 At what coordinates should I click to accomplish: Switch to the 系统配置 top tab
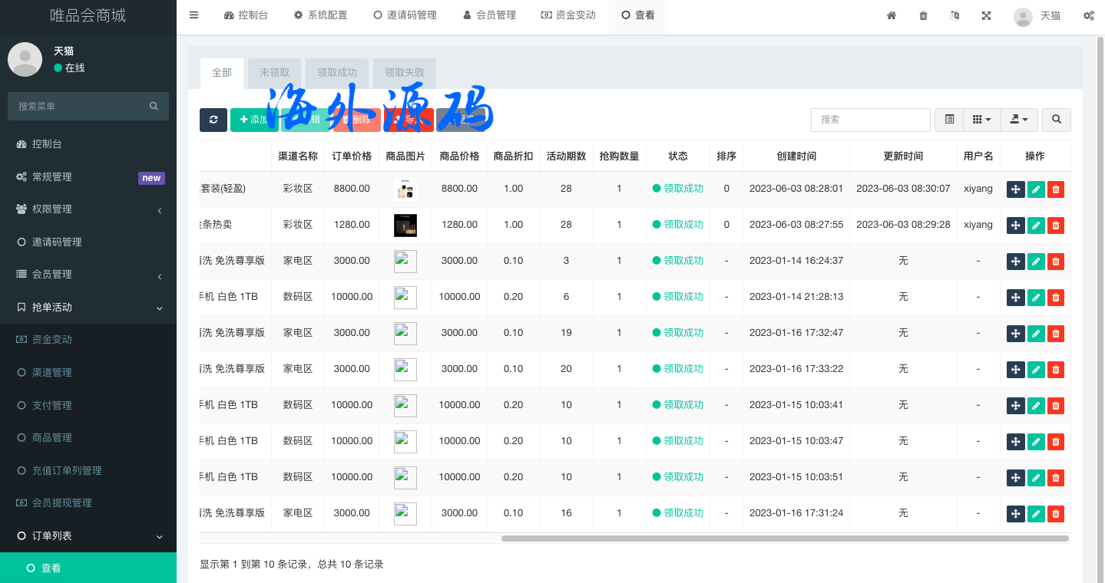pos(320,15)
